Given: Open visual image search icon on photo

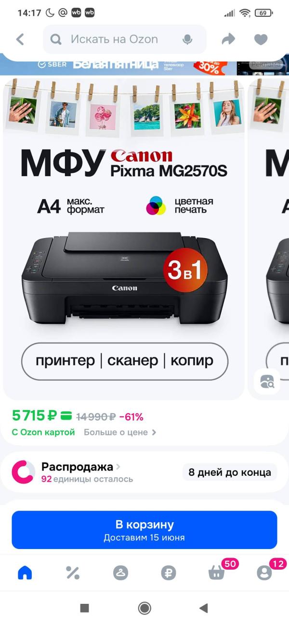Looking at the screenshot, I should point(267,382).
